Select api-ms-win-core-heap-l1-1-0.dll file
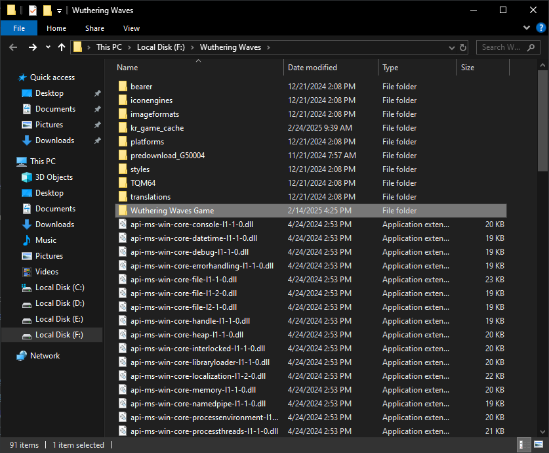 coord(187,335)
